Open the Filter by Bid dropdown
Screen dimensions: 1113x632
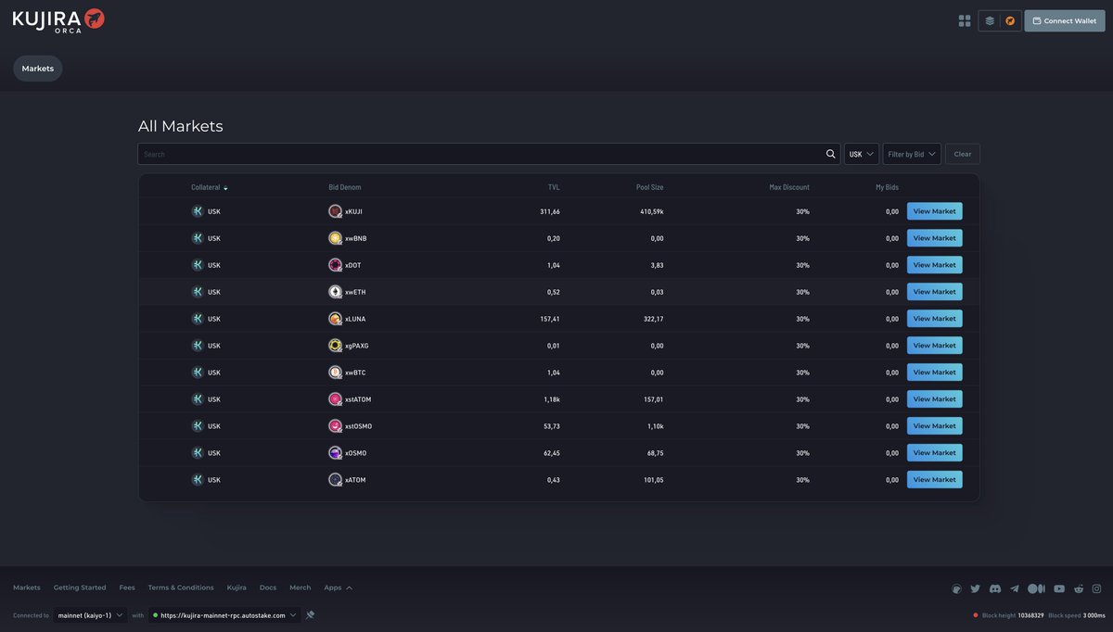click(912, 154)
